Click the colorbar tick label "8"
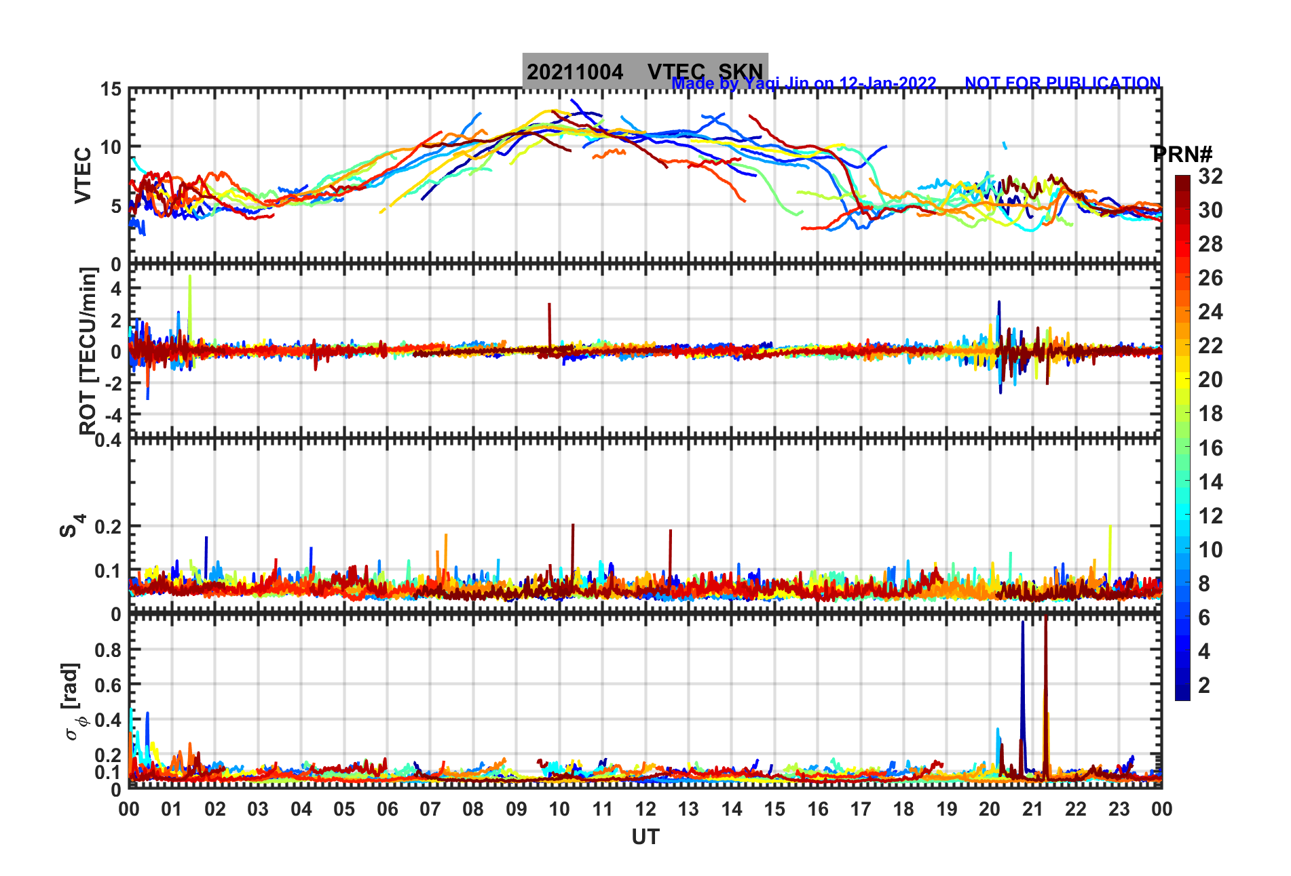Viewport: 1291px width, 876px height. pos(1204,584)
